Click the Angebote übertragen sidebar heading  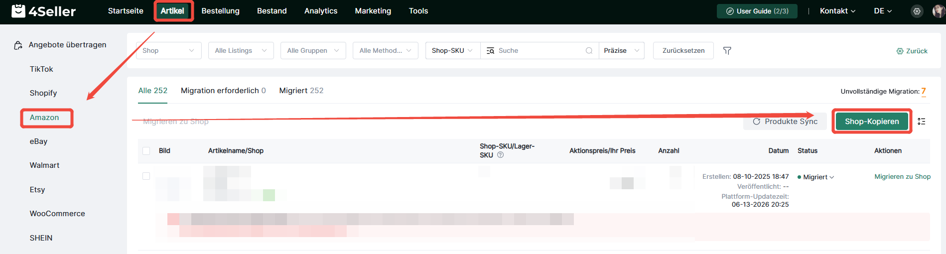[67, 45]
